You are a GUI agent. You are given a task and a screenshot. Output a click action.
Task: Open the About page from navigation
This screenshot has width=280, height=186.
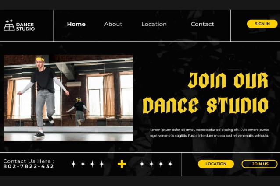[113, 24]
